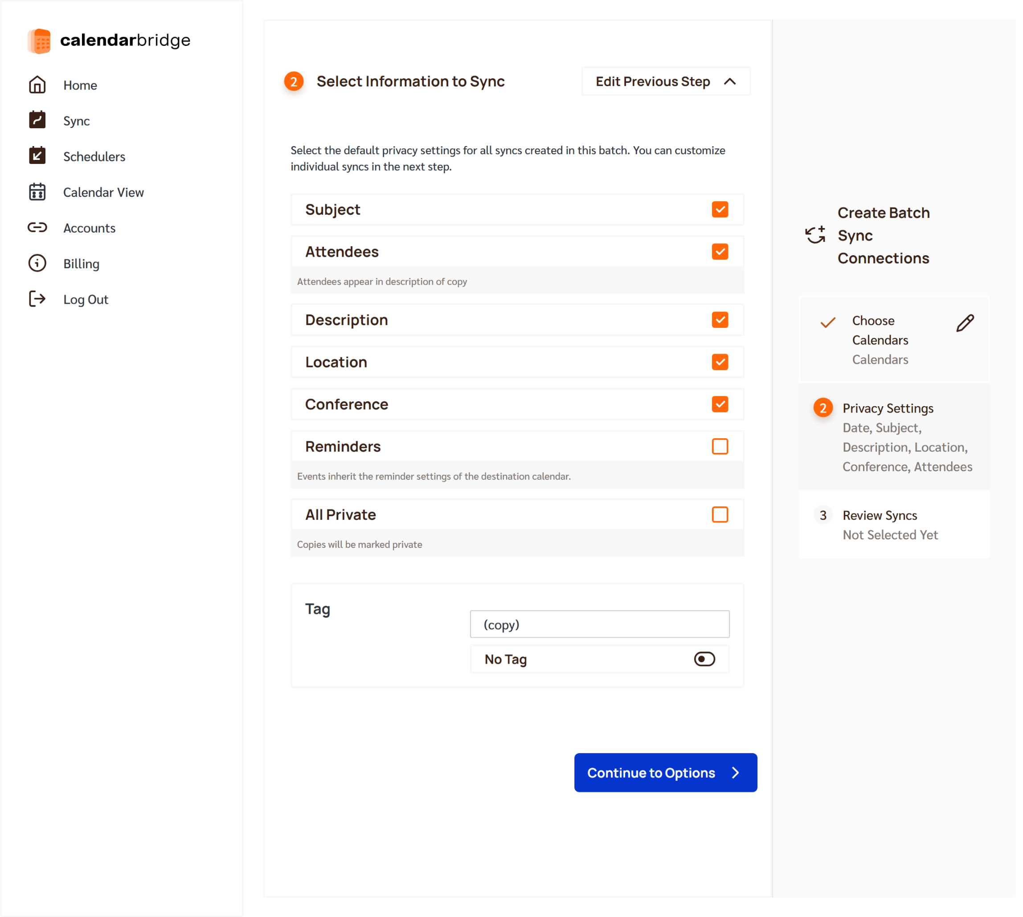Click the Location row label
This screenshot has height=917, width=1023.
pyautogui.click(x=336, y=362)
